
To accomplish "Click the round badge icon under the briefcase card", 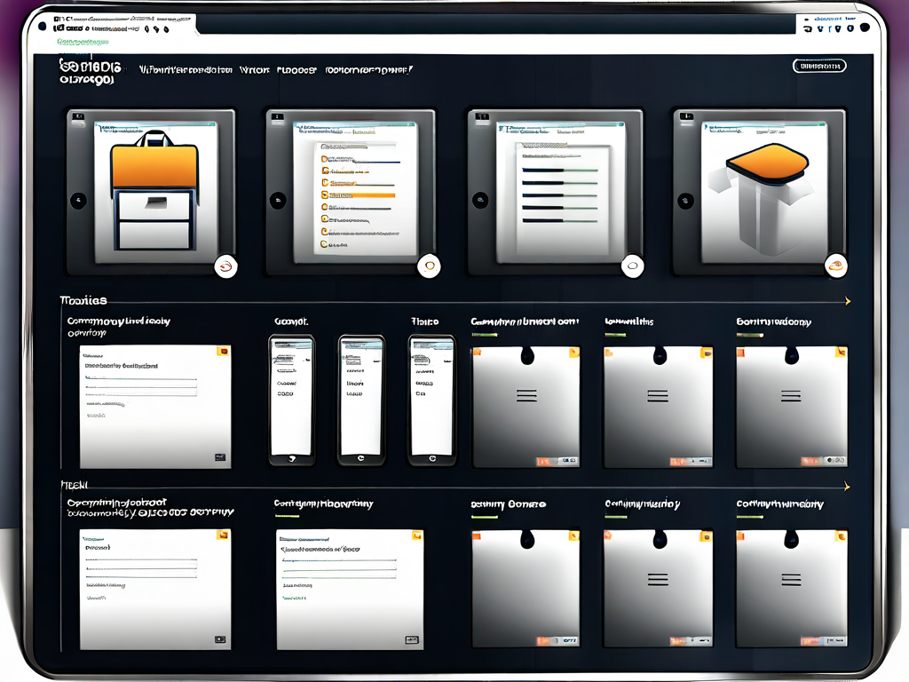I will 225,264.
